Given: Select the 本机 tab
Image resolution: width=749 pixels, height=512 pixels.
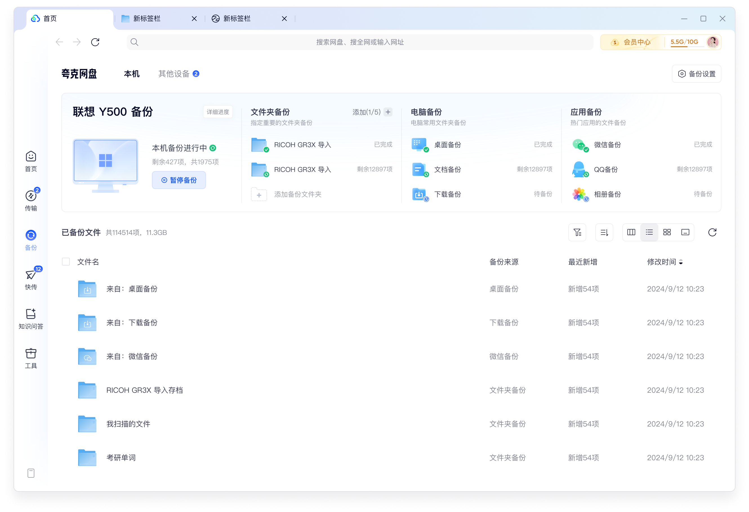Looking at the screenshot, I should pyautogui.click(x=131, y=74).
